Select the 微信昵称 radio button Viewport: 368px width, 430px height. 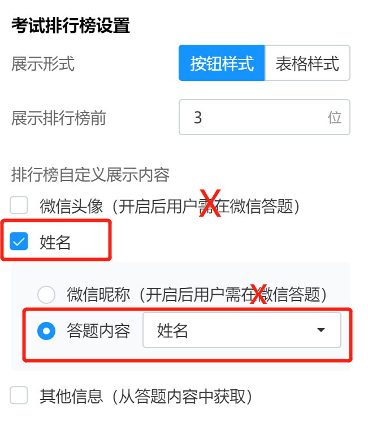coord(46,295)
